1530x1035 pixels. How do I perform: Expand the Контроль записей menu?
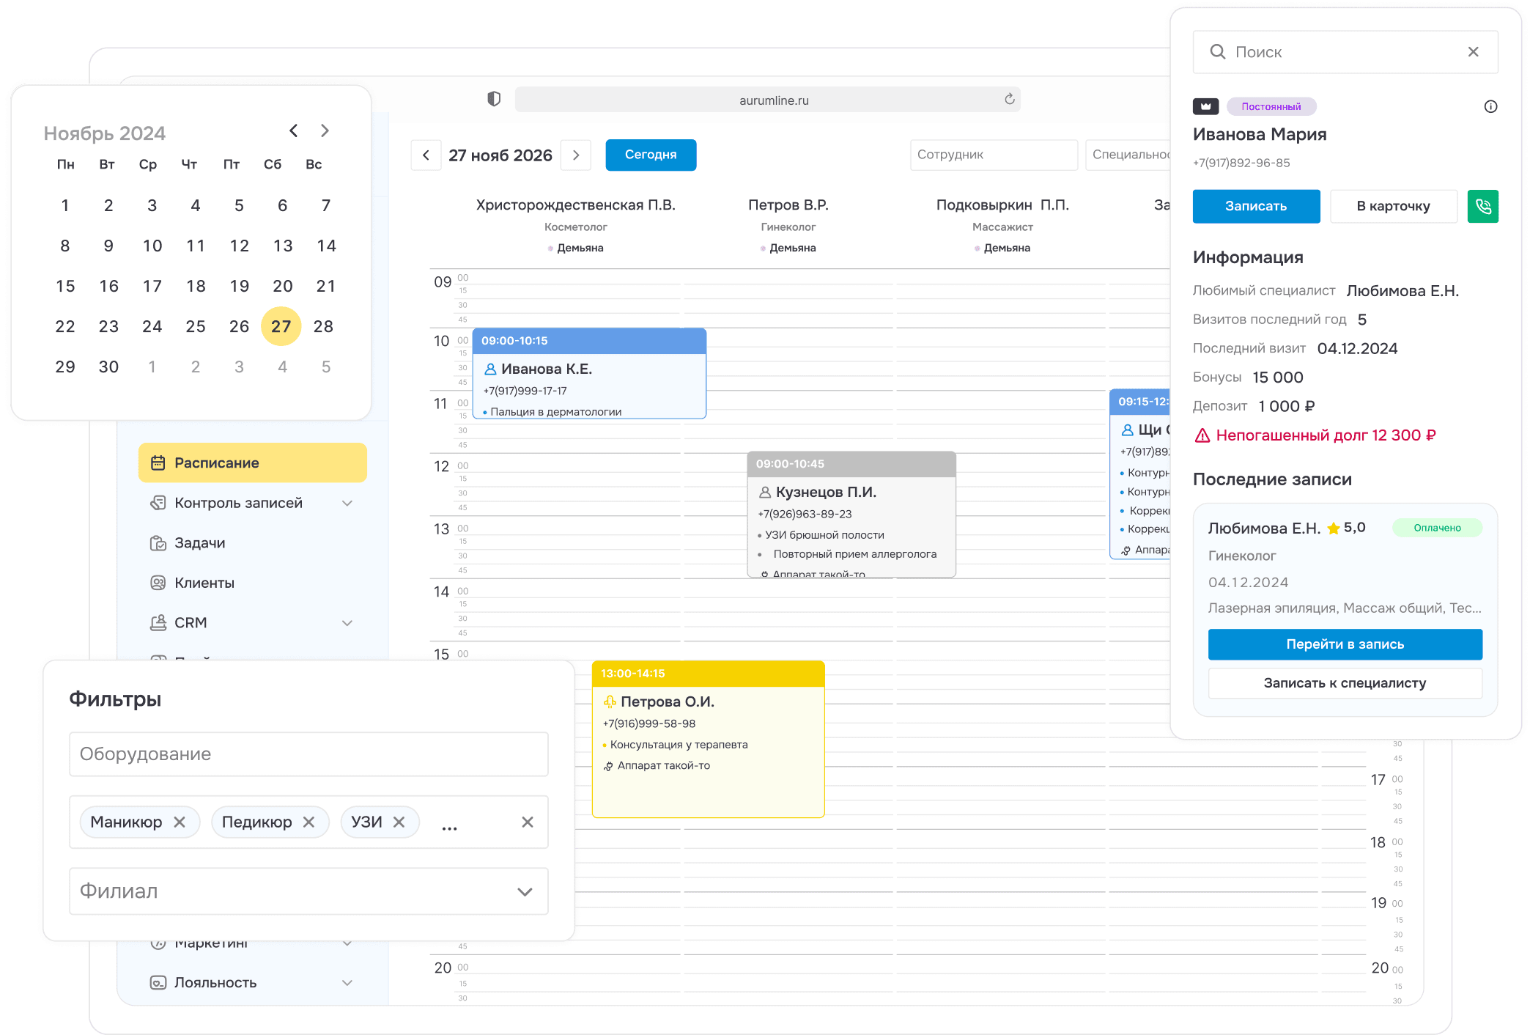[x=347, y=504]
